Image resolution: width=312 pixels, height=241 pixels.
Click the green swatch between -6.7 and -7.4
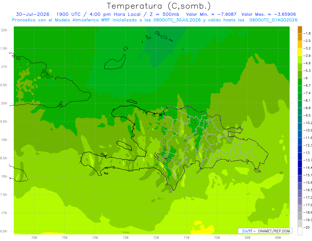click(300, 89)
